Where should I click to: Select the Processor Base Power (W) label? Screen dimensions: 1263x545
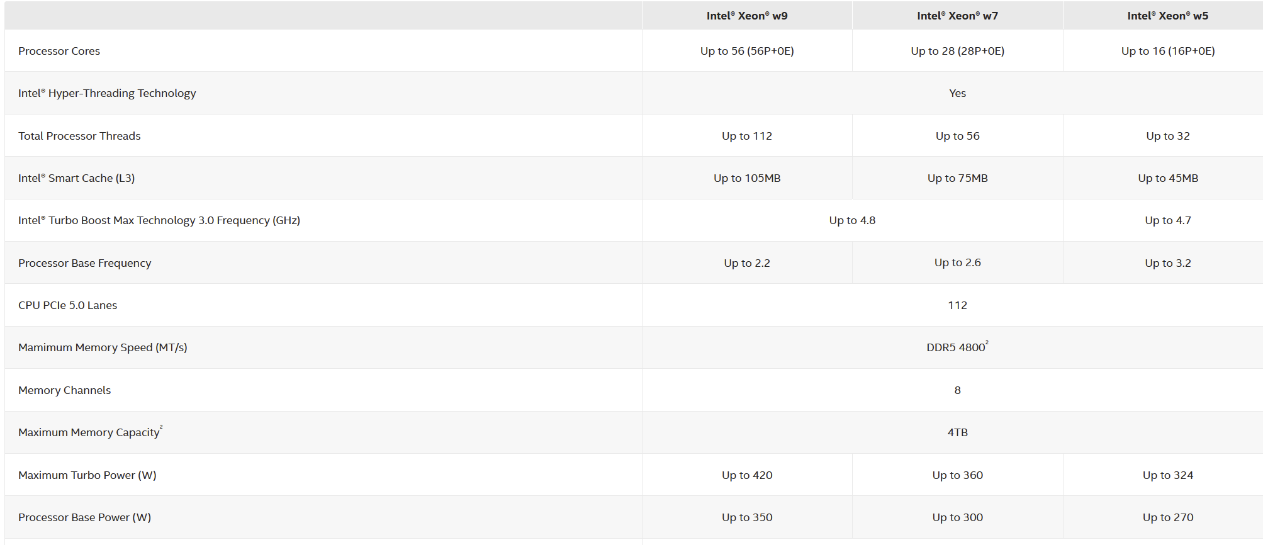[84, 517]
